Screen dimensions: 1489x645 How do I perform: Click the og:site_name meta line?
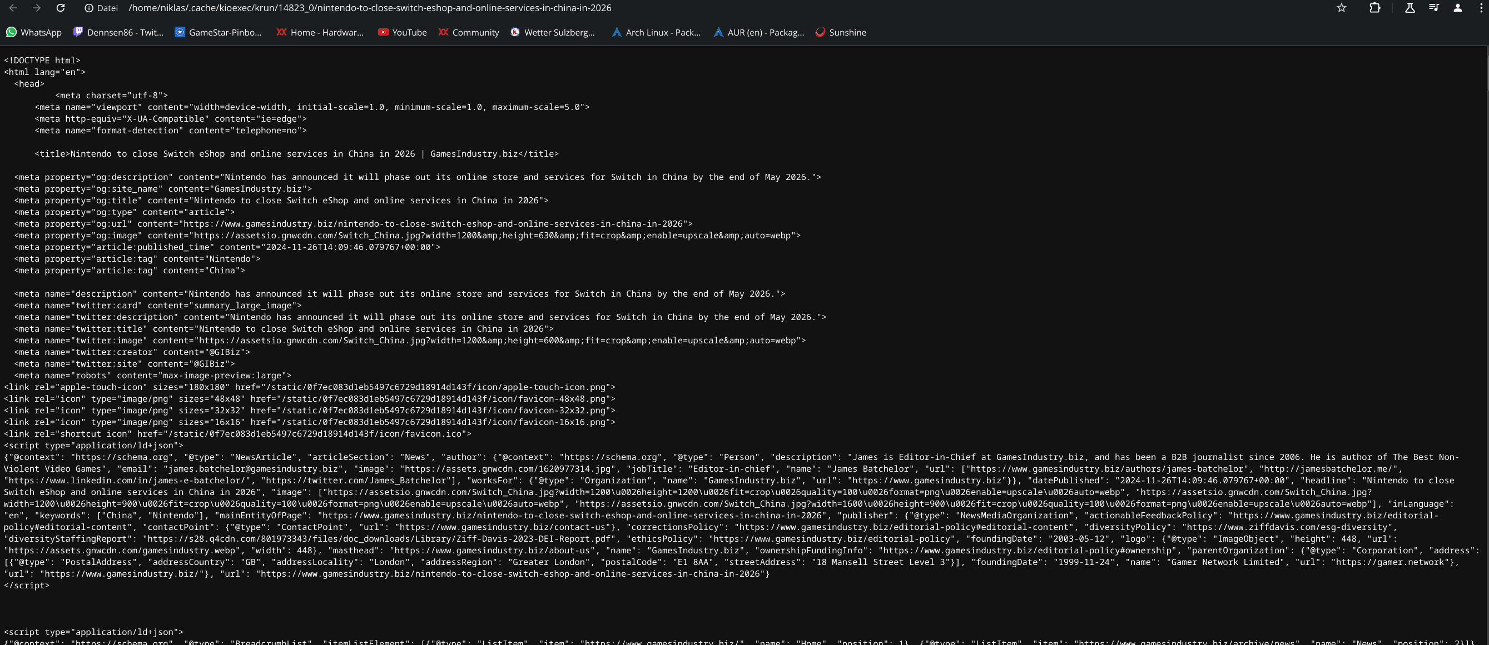click(x=163, y=189)
